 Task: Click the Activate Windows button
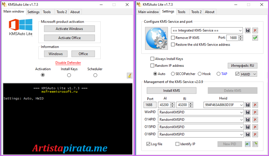69,29
